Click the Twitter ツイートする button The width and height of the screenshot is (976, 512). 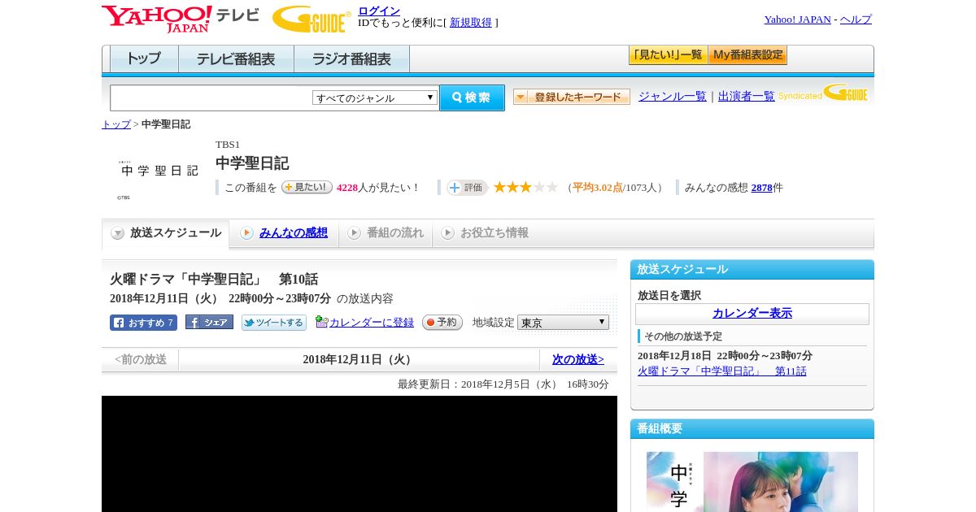(x=274, y=323)
